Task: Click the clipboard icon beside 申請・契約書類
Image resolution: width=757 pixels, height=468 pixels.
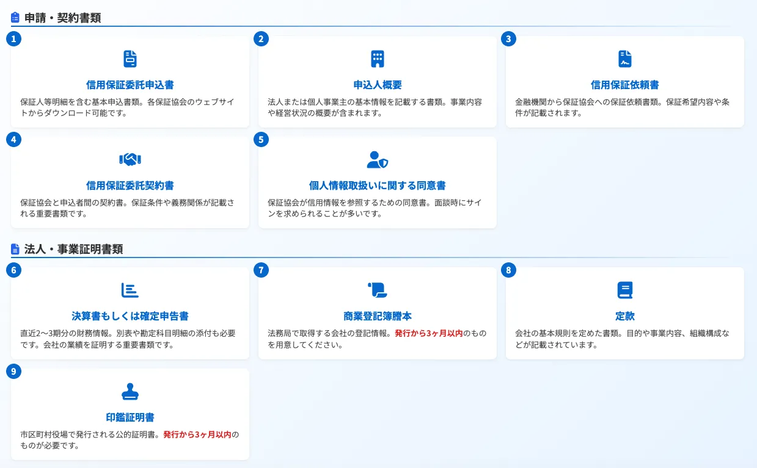Action: 15,18
